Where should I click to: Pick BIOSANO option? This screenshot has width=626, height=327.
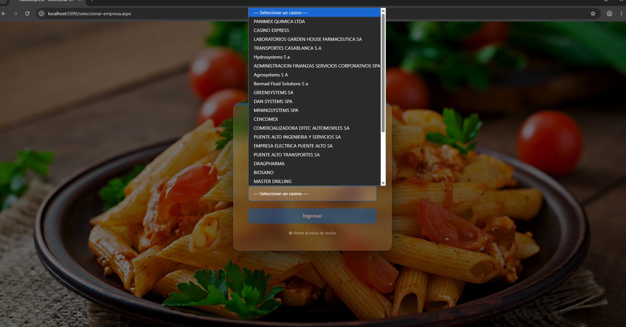click(x=314, y=172)
